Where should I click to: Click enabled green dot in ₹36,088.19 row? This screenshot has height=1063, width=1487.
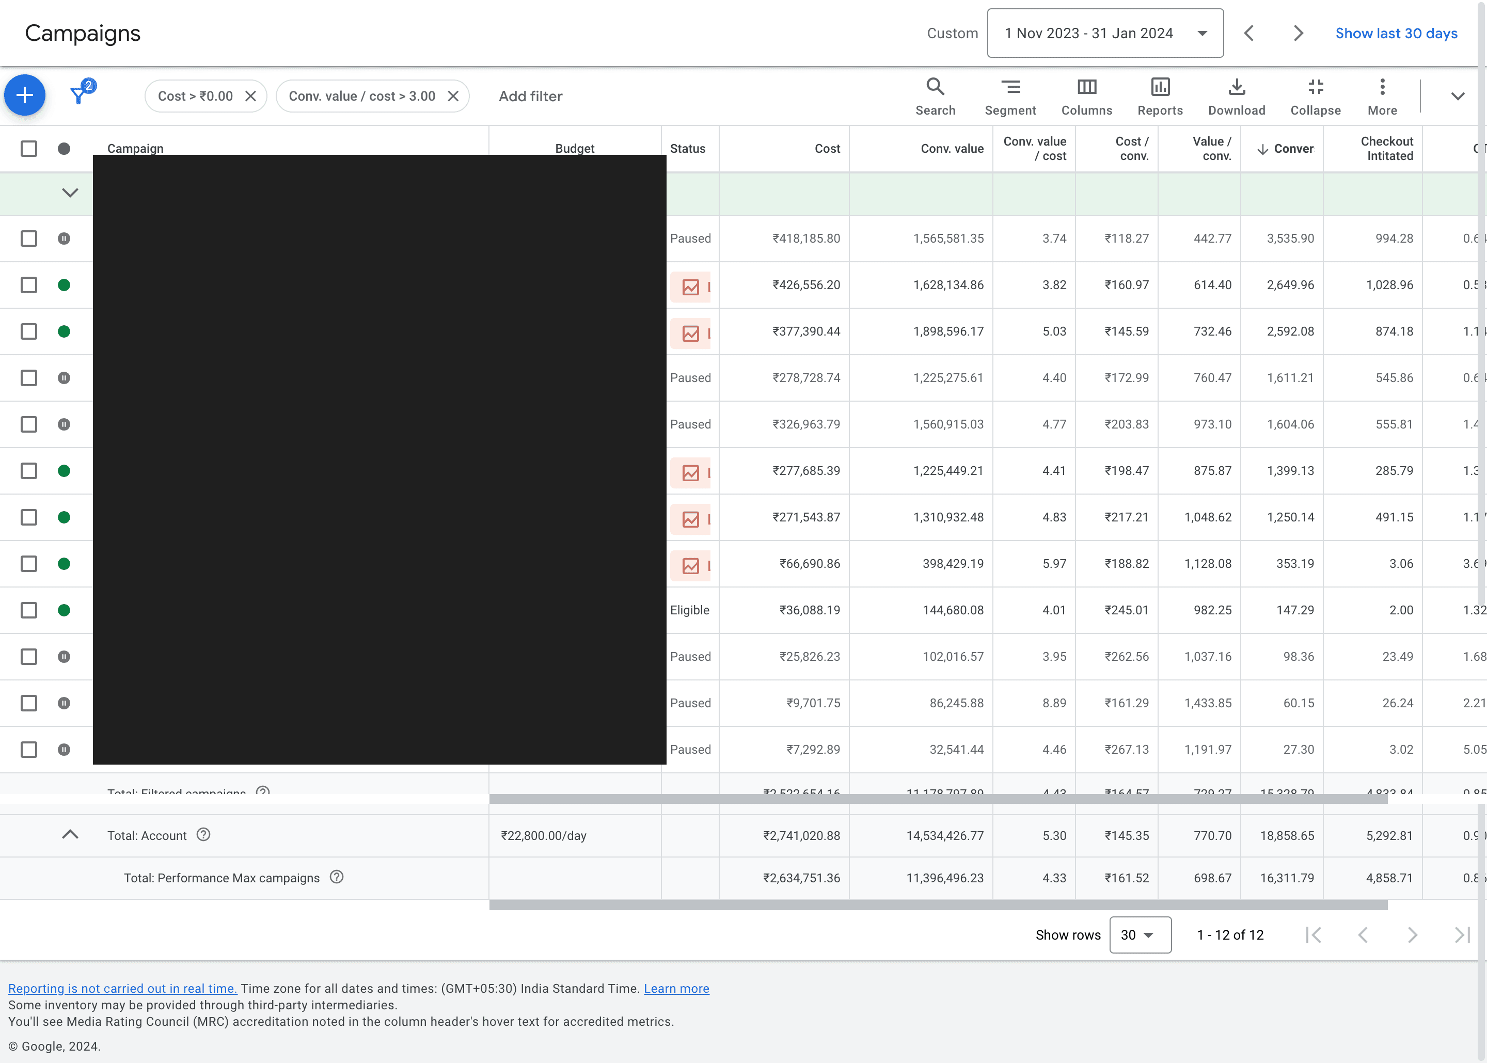click(64, 610)
